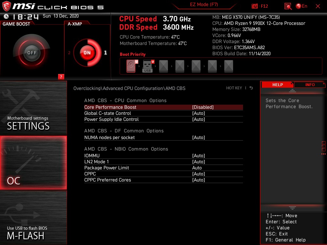The image size is (327, 245).
Task: Click the VCore 0.966V reading
Action: 226,35
